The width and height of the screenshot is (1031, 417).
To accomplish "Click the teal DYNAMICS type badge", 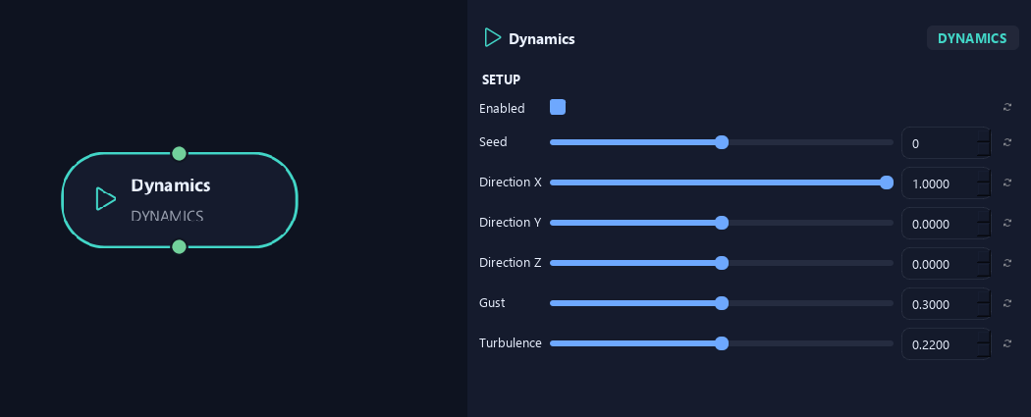I will pyautogui.click(x=972, y=38).
